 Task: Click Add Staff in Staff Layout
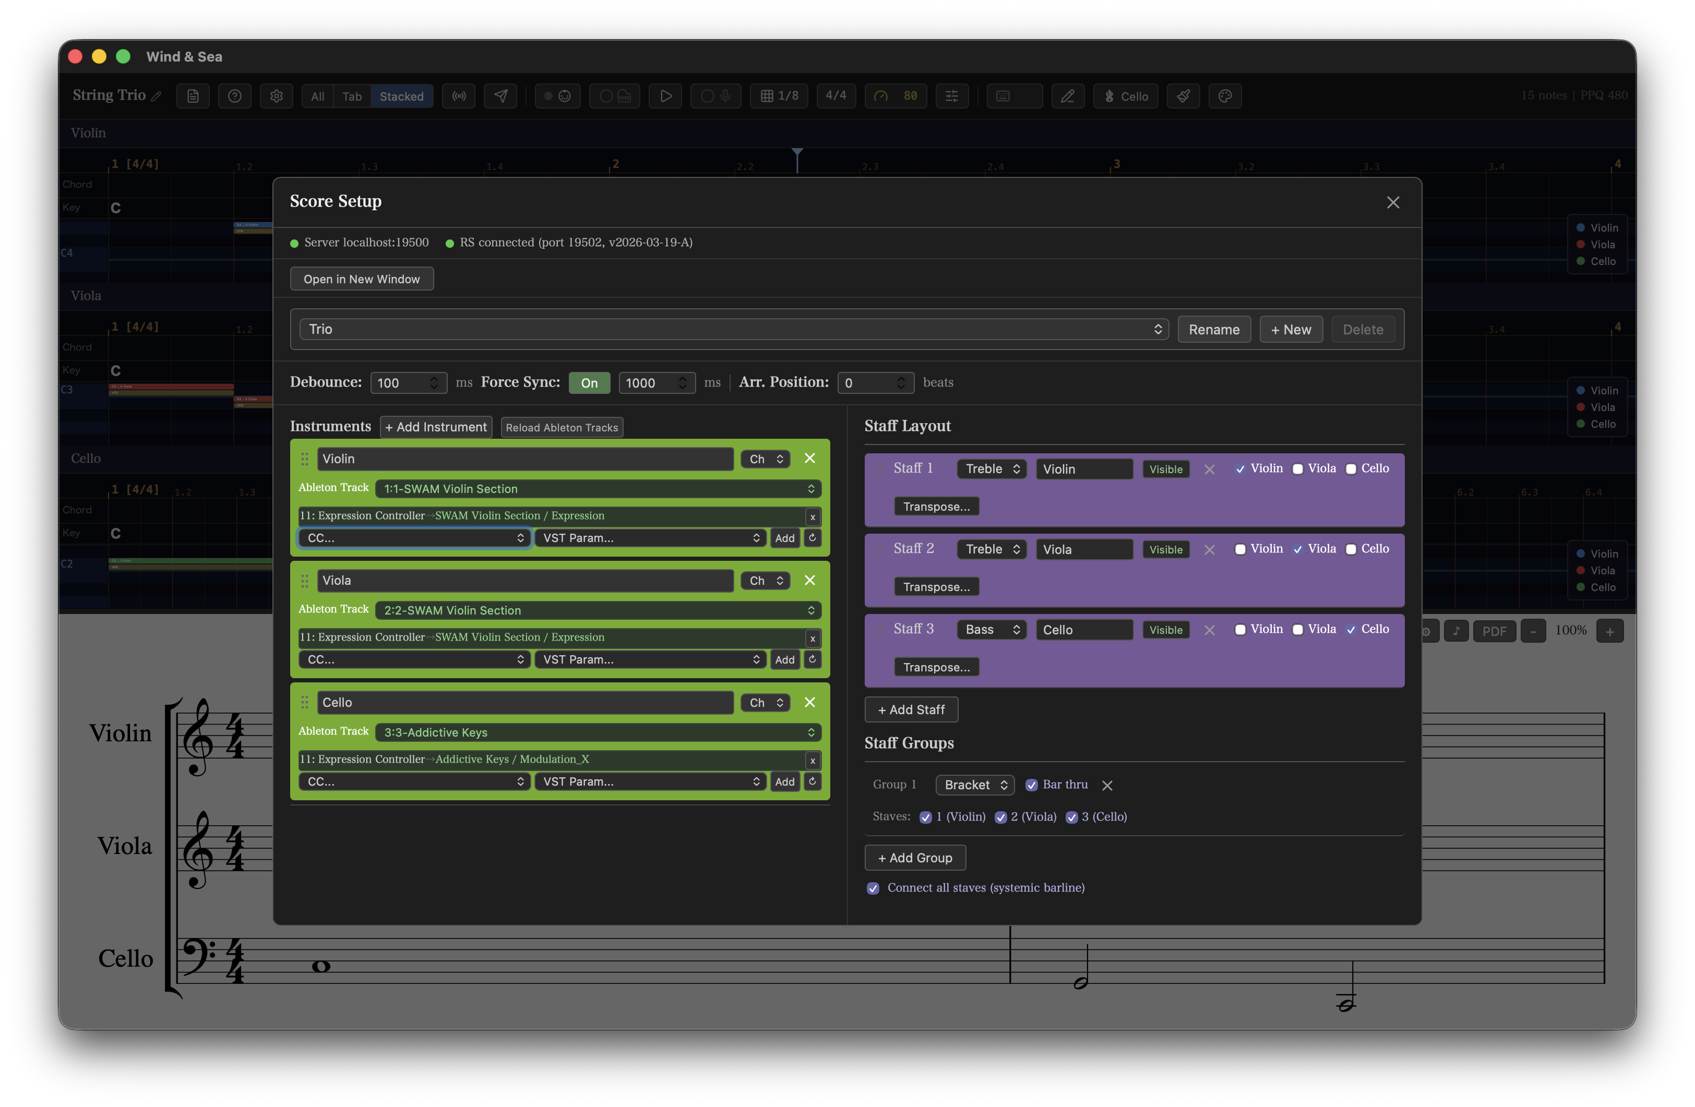coord(911,709)
